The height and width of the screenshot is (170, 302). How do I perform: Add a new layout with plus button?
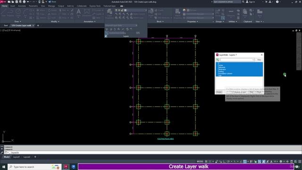click(x=35, y=157)
